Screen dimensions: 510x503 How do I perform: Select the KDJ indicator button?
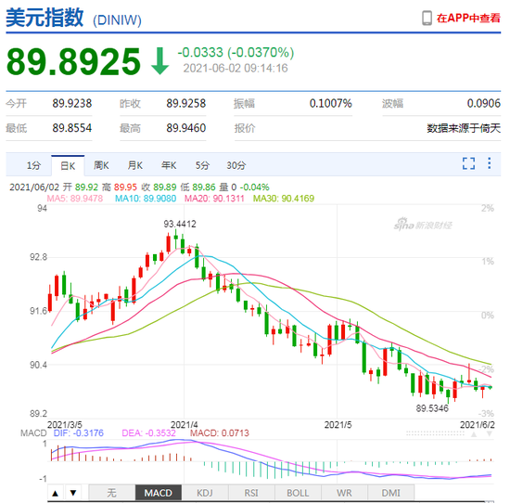click(x=205, y=493)
